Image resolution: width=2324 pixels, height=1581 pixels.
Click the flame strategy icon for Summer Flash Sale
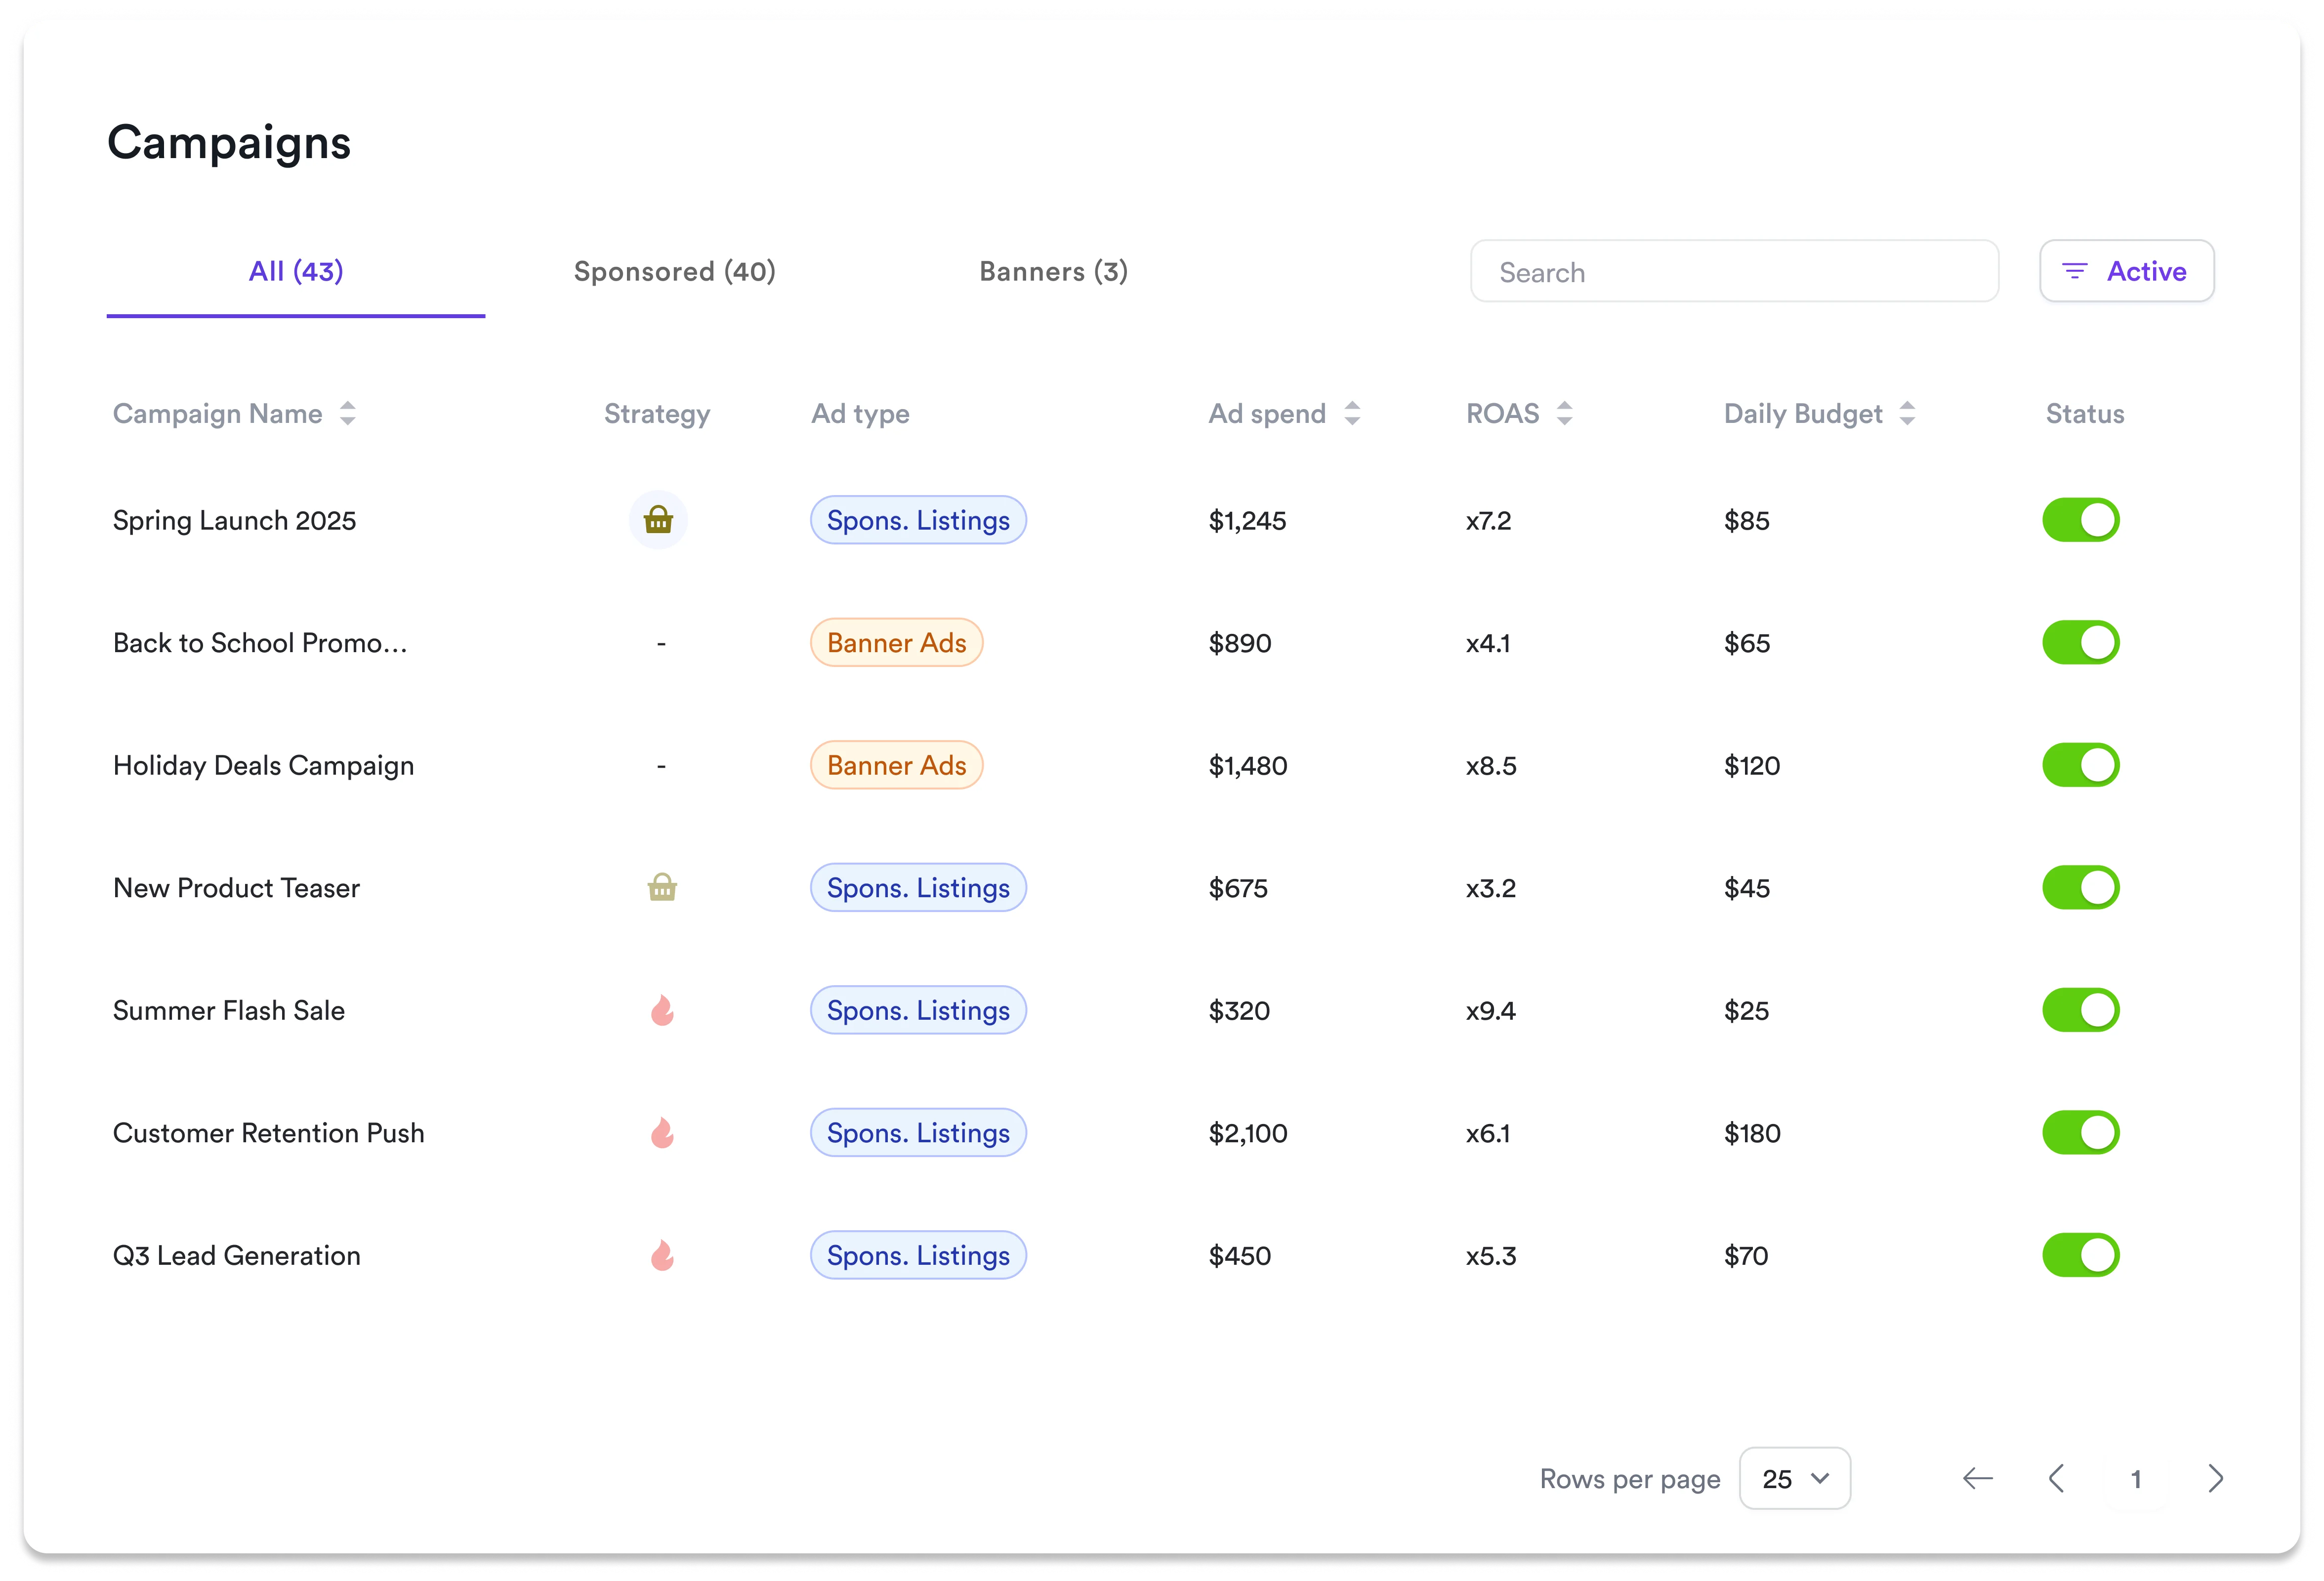click(662, 1010)
